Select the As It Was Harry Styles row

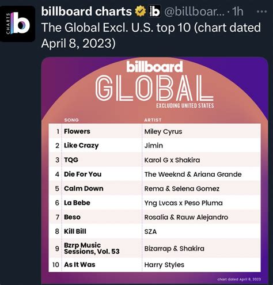(x=155, y=265)
